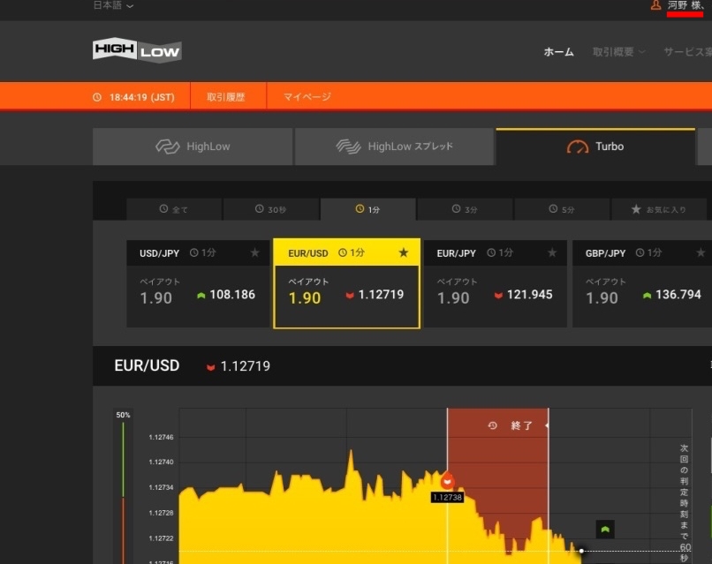Toggle the EUR/USD favorite star
The width and height of the screenshot is (712, 564).
click(x=403, y=252)
